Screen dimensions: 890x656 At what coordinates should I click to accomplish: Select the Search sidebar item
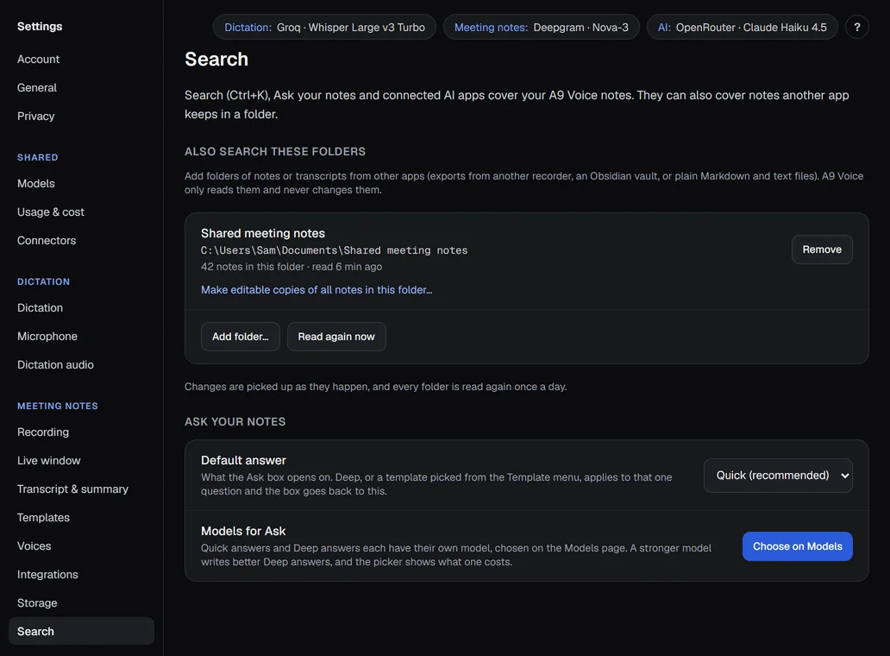(81, 631)
